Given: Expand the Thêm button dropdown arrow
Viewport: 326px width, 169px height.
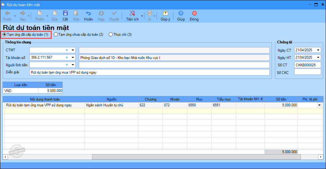Looking at the screenshot, I should [x=47, y=16].
